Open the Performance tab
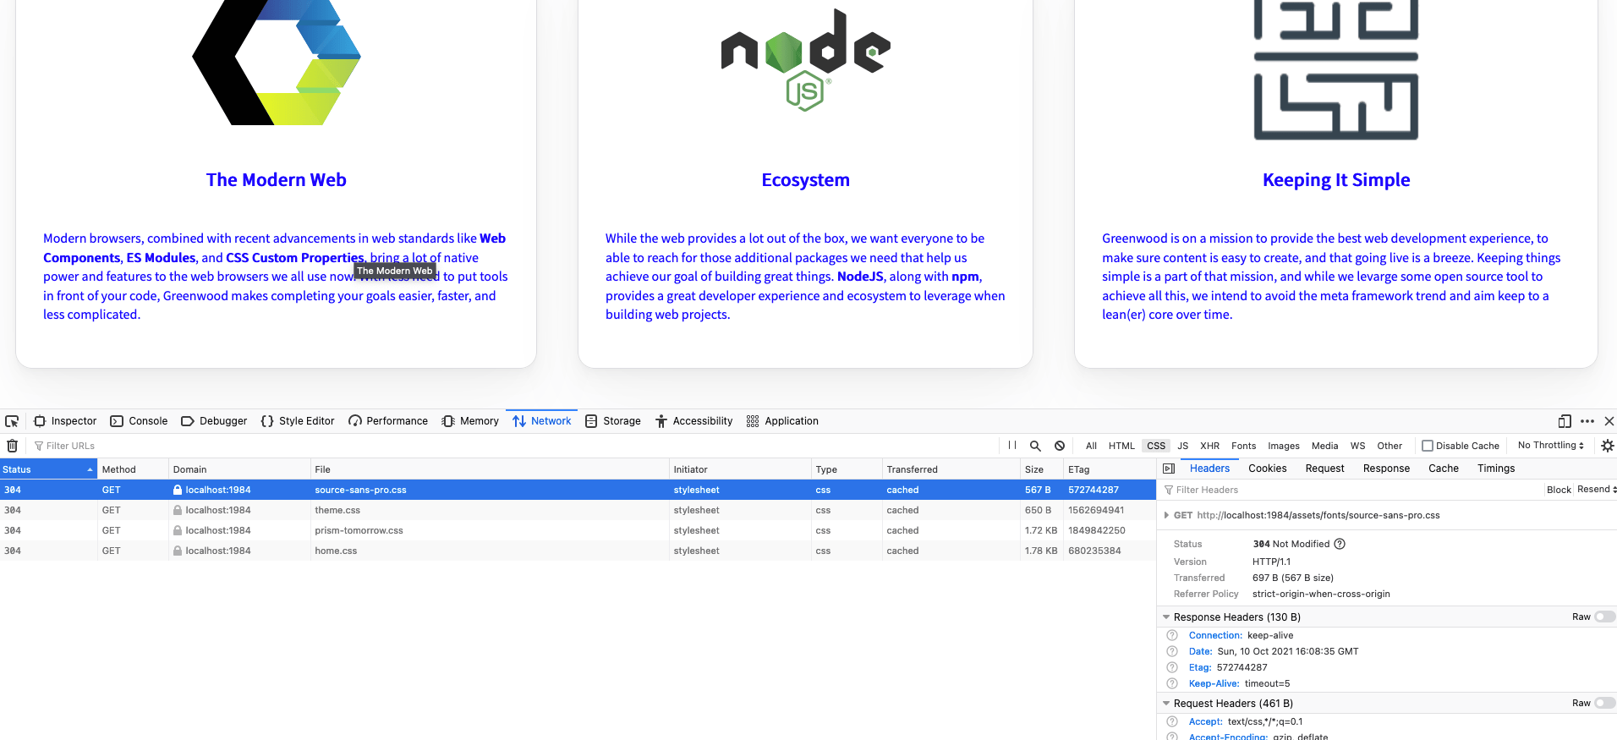The width and height of the screenshot is (1617, 740). [x=388, y=421]
